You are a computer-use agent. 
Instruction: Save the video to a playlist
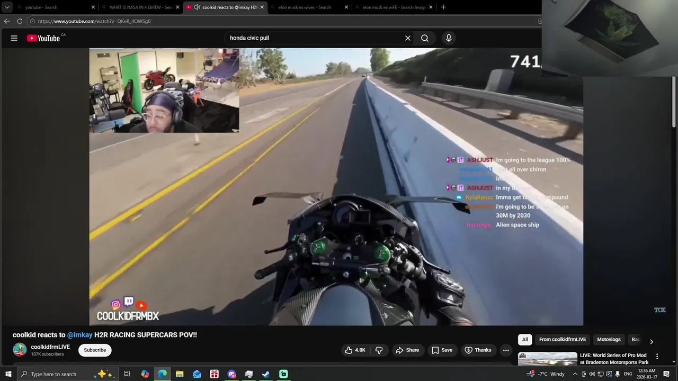click(442, 350)
